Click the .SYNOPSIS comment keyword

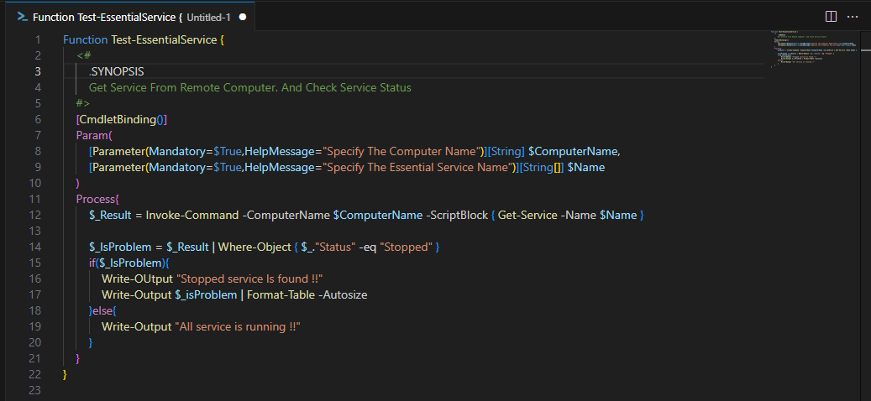coord(116,71)
